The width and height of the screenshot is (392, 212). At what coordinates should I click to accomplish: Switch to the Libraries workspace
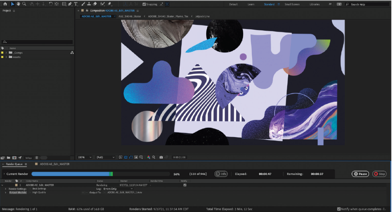click(314, 4)
